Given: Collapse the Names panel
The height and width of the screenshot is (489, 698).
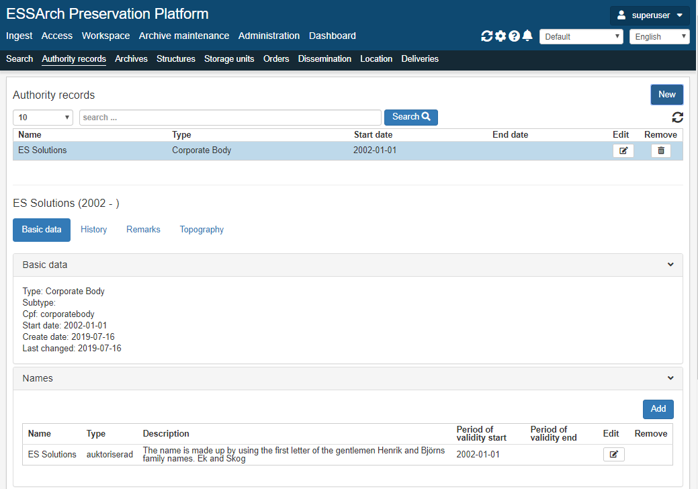Looking at the screenshot, I should point(670,378).
